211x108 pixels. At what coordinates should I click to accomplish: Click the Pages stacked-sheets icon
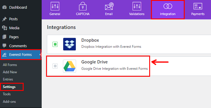(4, 37)
